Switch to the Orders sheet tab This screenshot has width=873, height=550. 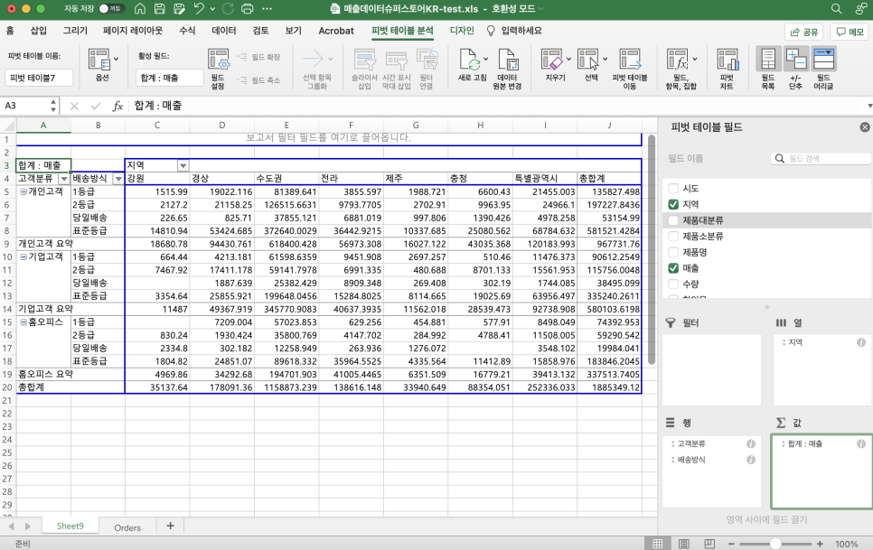127,527
